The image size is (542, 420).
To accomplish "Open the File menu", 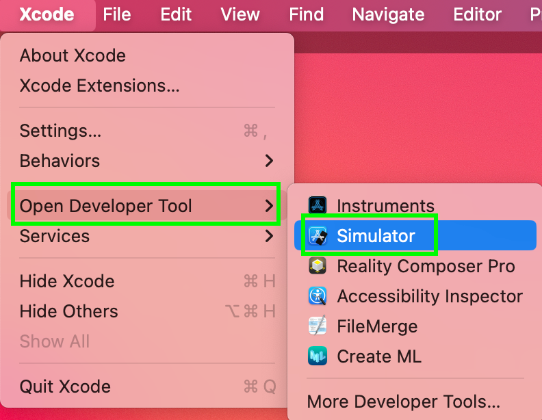I will tap(117, 14).
